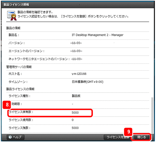This screenshot has height=143, width=156.
Task: Click the license certificate icon
Action: 12,15
